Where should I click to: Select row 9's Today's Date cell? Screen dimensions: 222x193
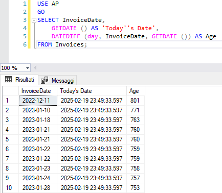tap(92, 178)
